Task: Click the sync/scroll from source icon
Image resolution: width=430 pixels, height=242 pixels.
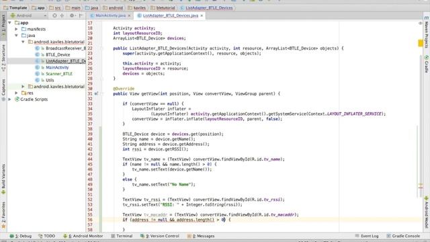Action: click(54, 15)
